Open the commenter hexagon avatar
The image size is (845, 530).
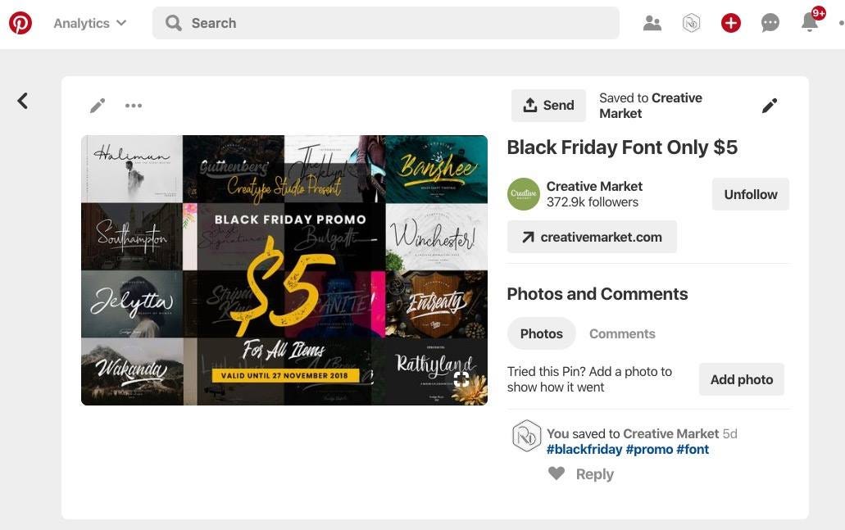[526, 435]
